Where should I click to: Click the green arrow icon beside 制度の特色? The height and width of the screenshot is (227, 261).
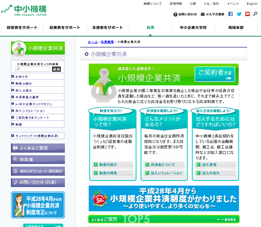tap(96, 173)
